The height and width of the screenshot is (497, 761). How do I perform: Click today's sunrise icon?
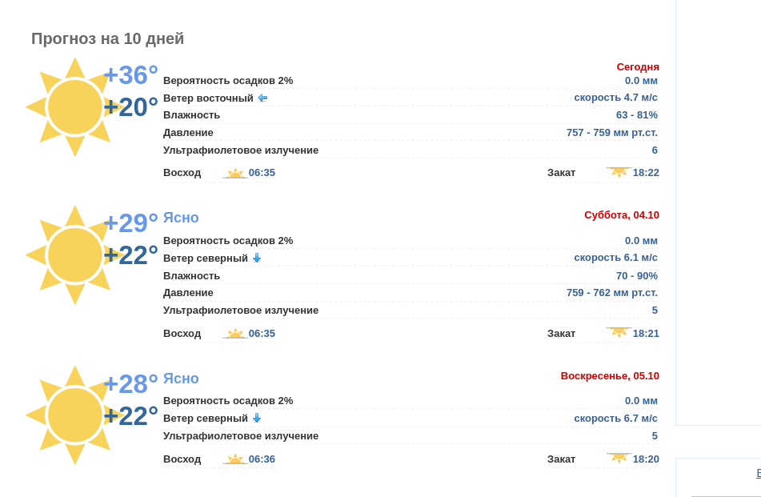[235, 173]
